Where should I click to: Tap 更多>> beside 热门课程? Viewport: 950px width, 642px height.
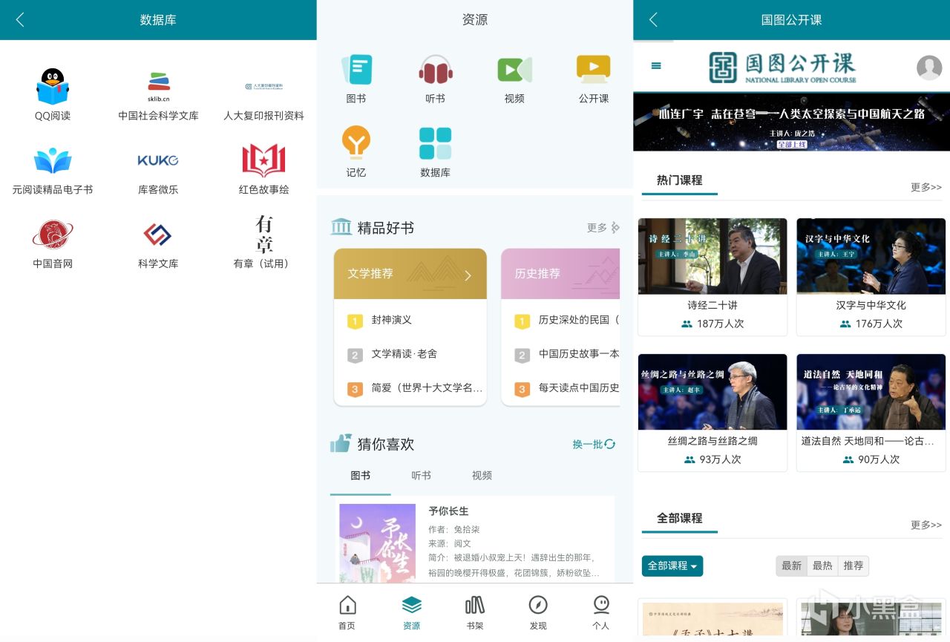(x=926, y=188)
